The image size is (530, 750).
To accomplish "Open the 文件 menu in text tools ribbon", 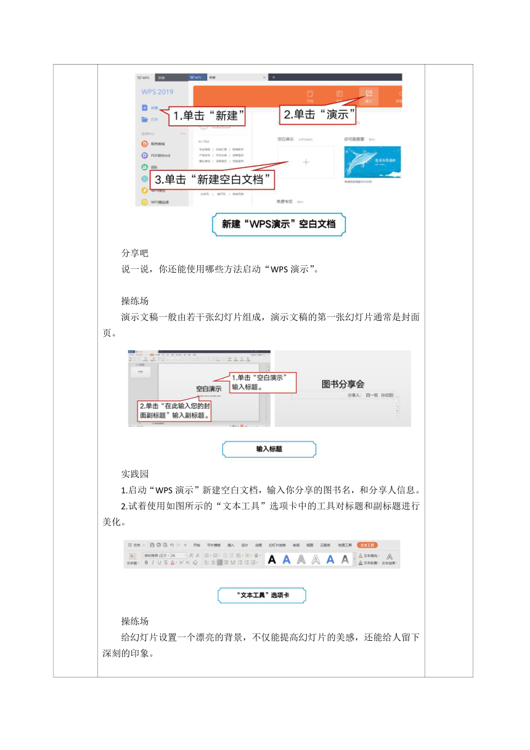I will click(x=136, y=545).
